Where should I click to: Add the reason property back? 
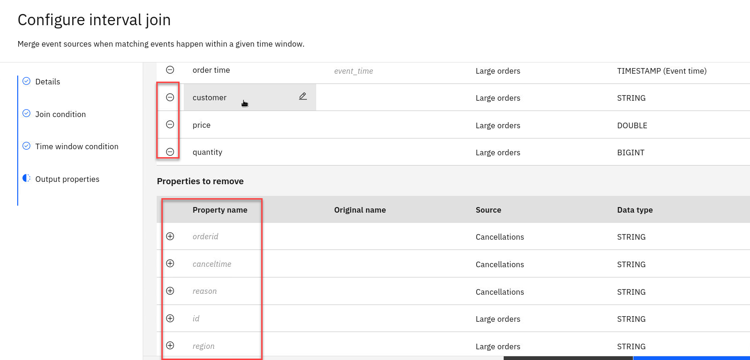click(170, 291)
